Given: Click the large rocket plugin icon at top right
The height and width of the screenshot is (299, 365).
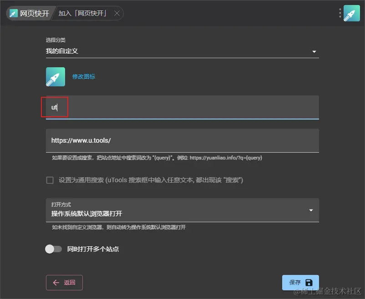Looking at the screenshot, I should 352,13.
